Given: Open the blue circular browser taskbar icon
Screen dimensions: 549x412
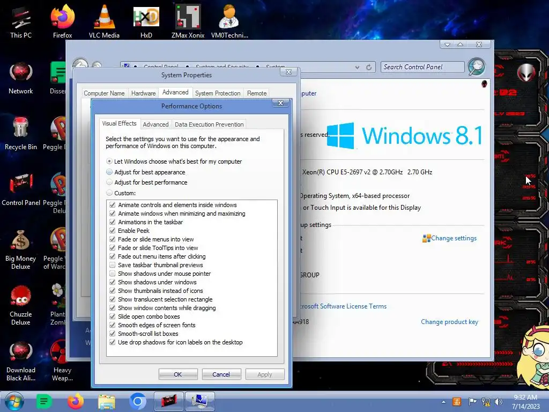Looking at the screenshot, I should click(138, 401).
